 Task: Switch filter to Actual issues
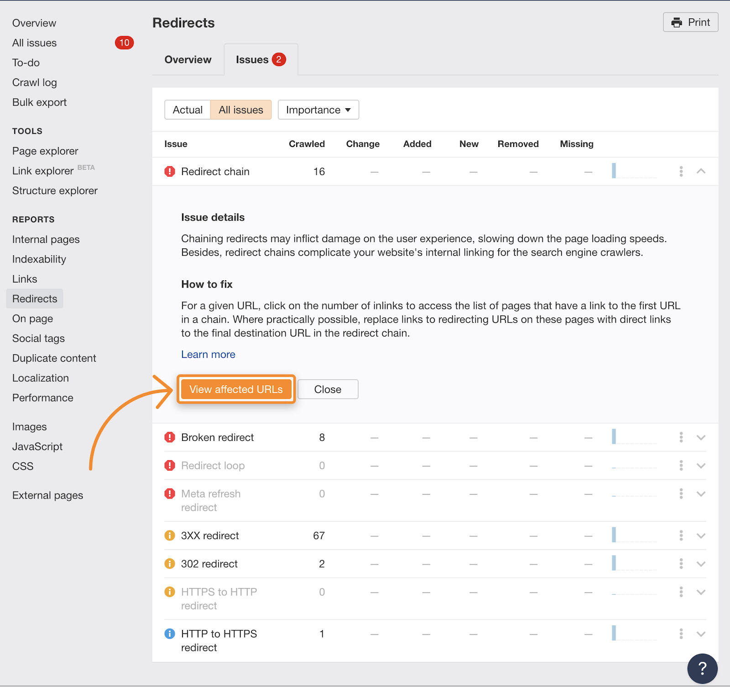(188, 110)
